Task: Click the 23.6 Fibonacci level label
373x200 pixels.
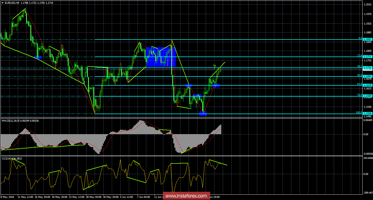Action: pyautogui.click(x=359, y=55)
